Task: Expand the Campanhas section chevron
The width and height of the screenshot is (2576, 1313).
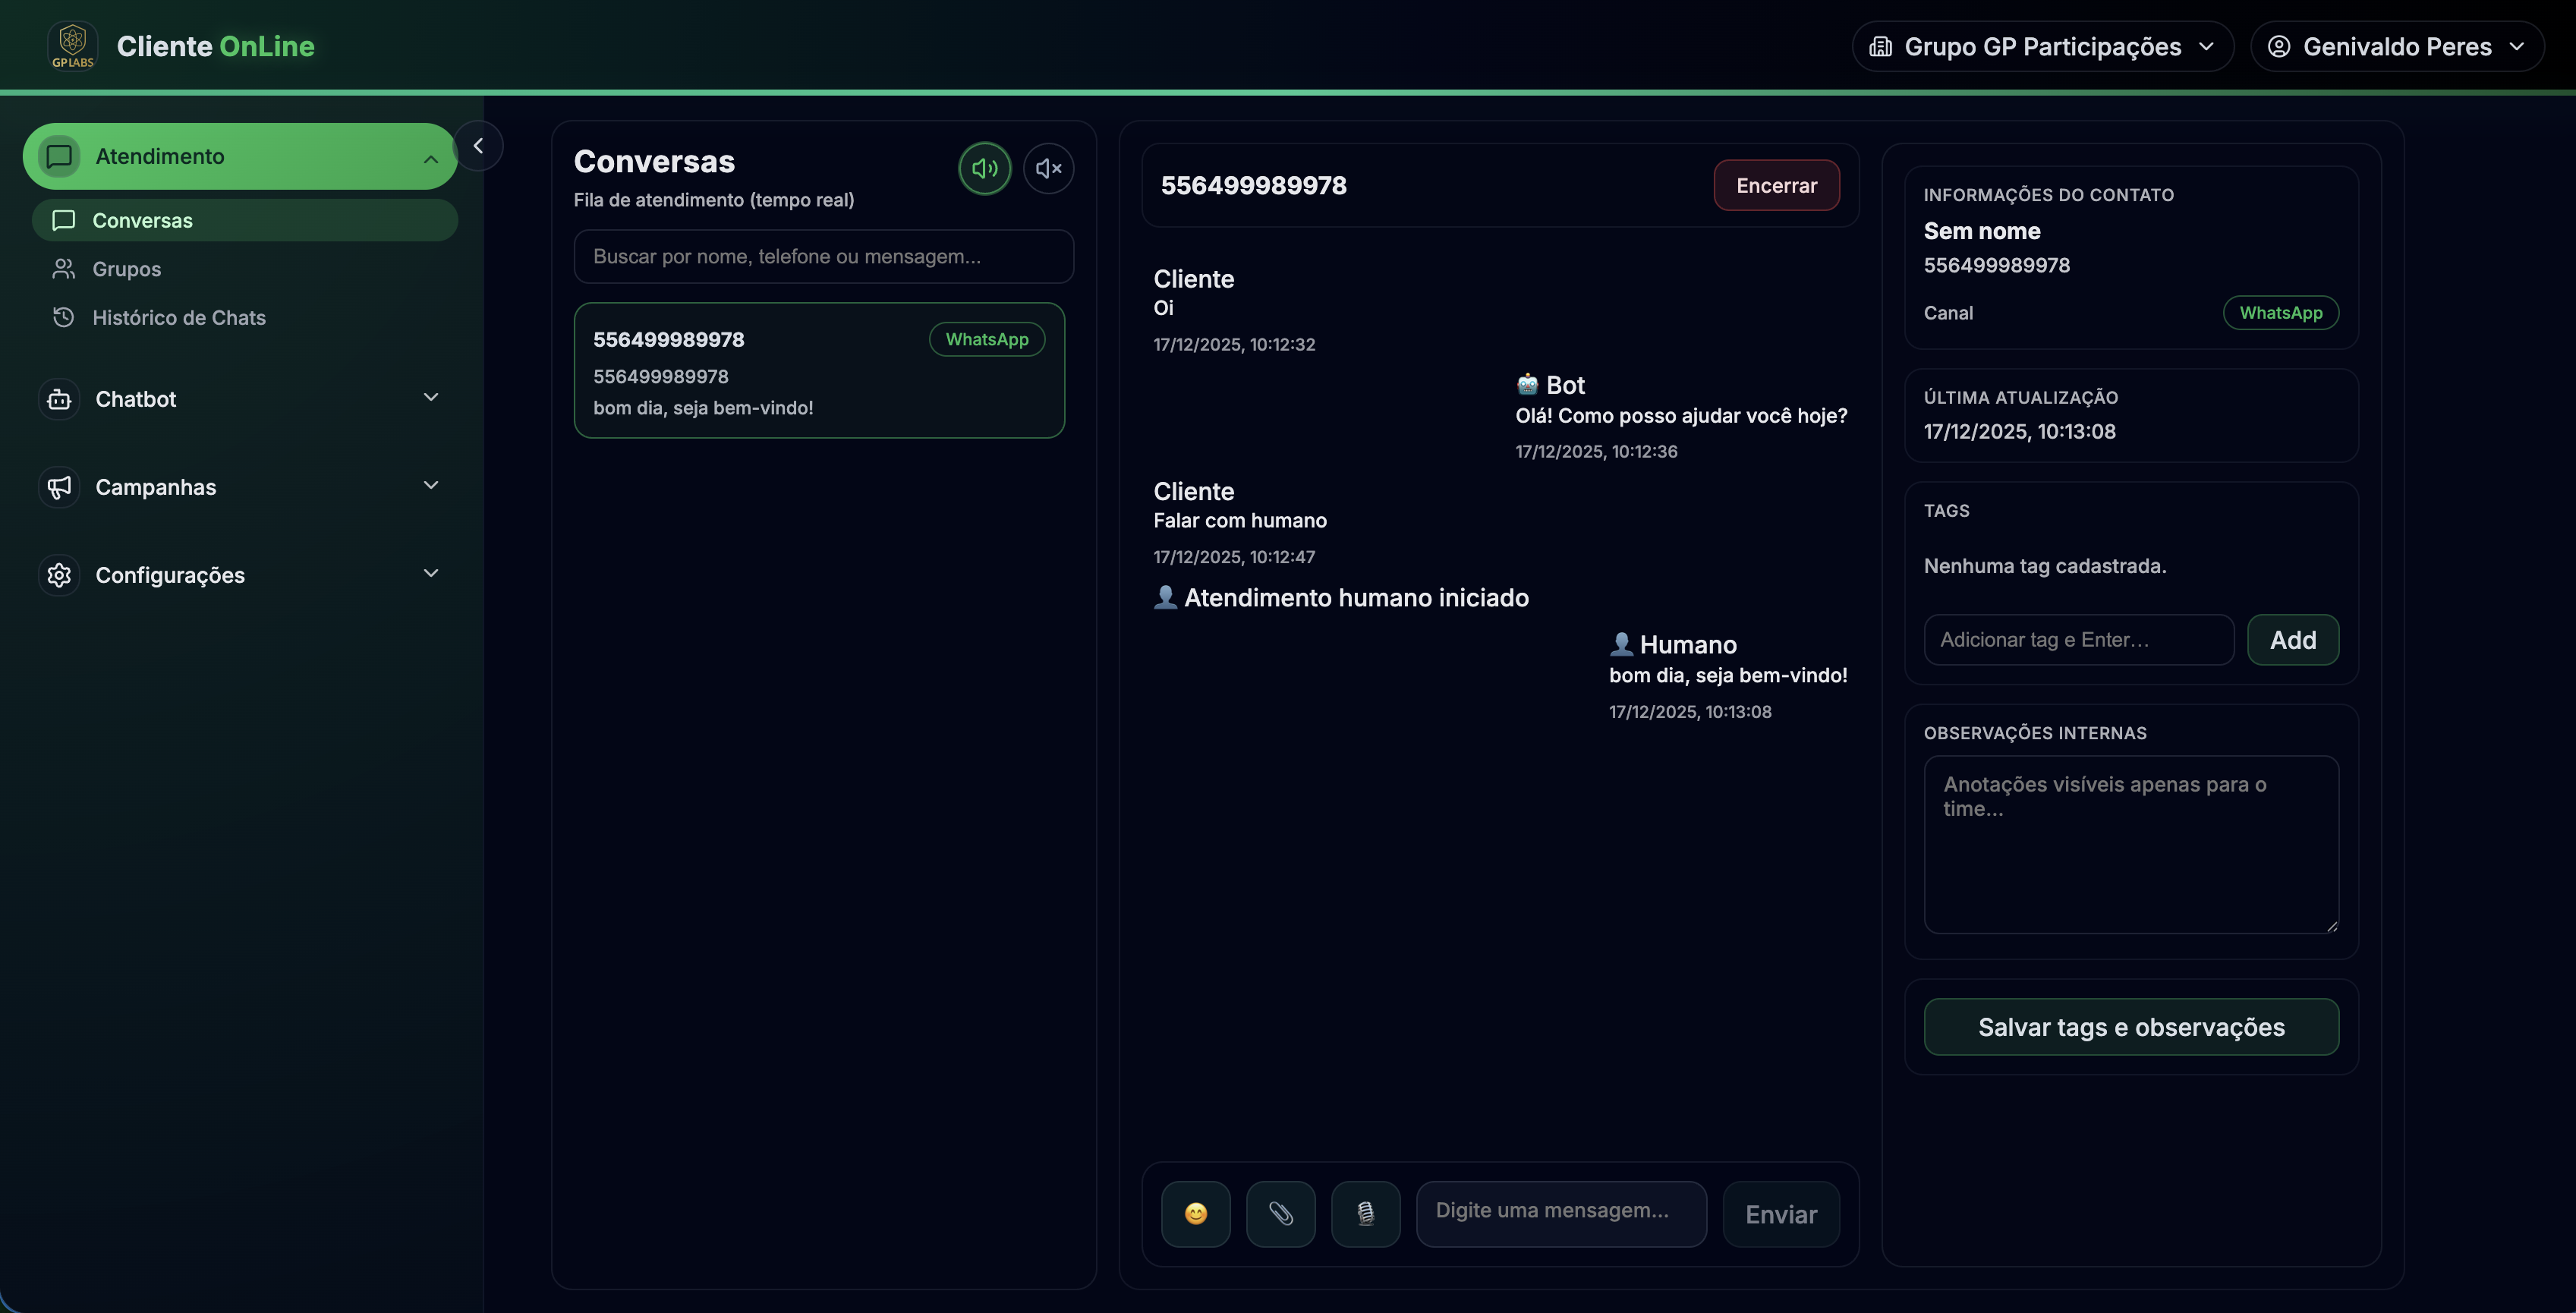Action: click(430, 486)
